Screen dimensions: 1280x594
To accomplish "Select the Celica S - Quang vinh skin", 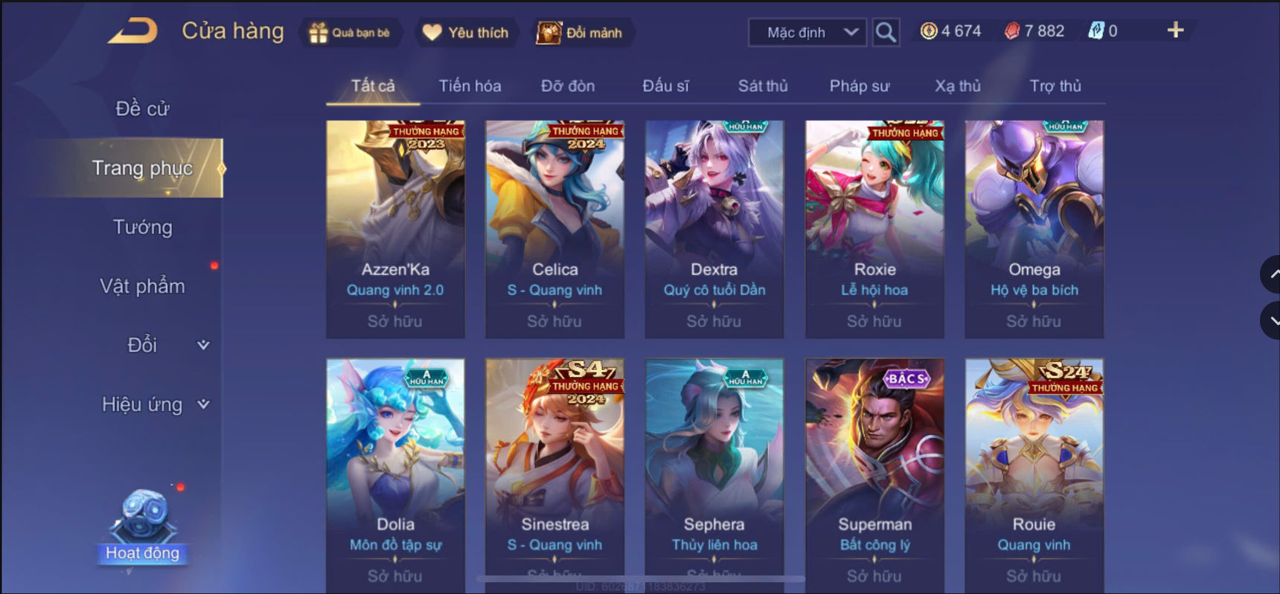I will tap(555, 229).
